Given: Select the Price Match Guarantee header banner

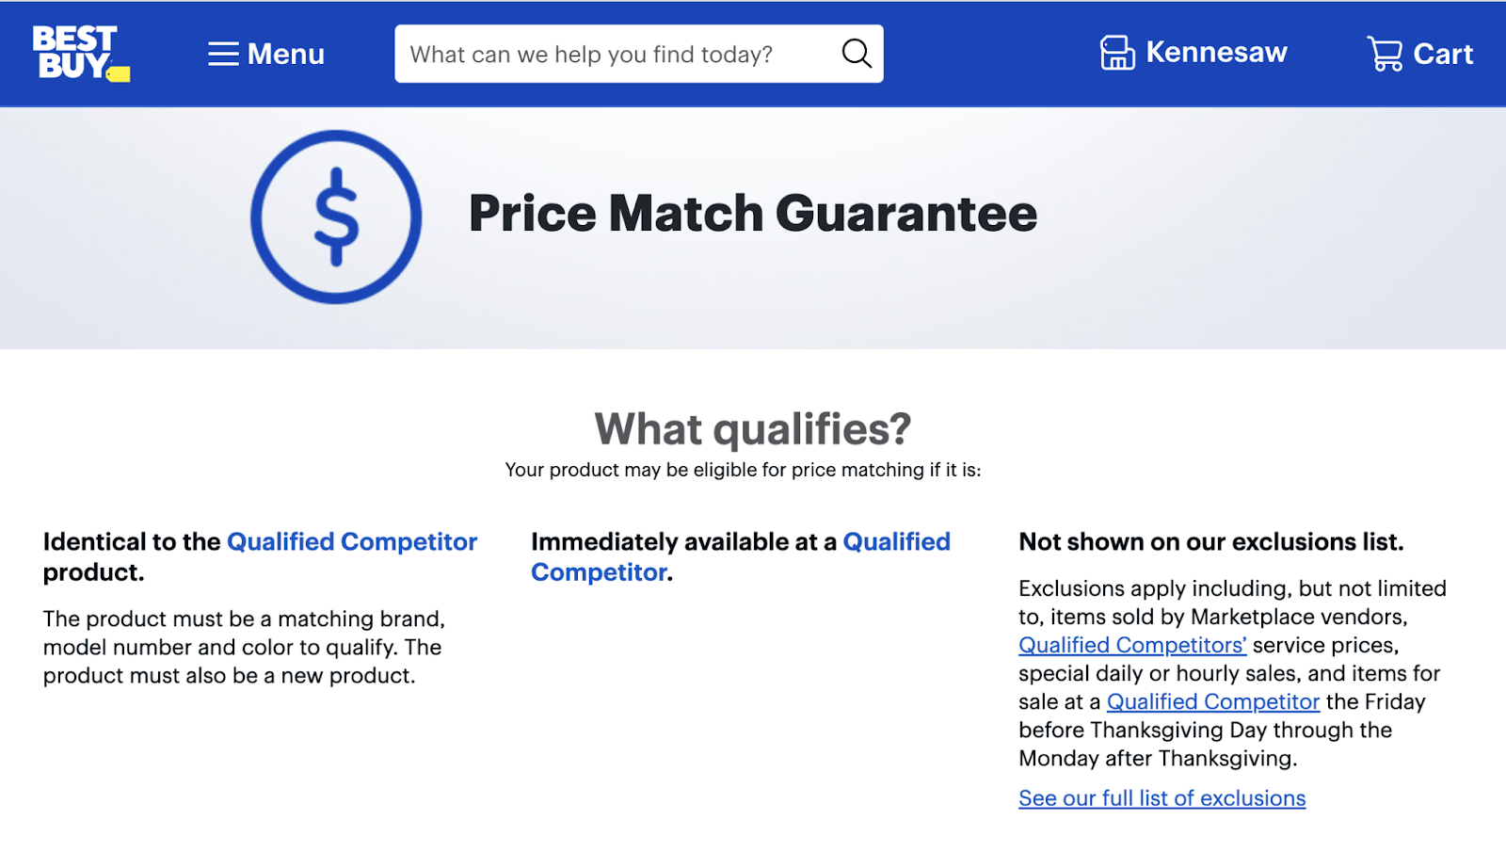Looking at the screenshot, I should pyautogui.click(x=752, y=214).
